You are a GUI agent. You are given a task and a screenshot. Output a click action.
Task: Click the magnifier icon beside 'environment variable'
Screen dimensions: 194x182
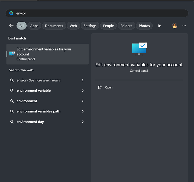pos(12,90)
